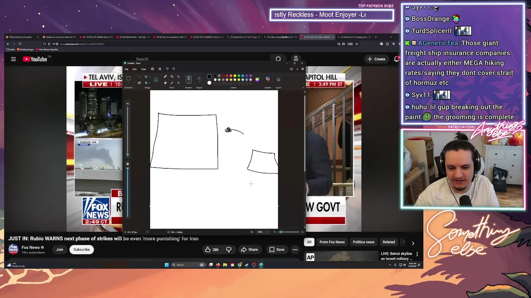The height and width of the screenshot is (298, 531).
Task: Open the Windows Start menu
Action: pyautogui.click(x=167, y=265)
